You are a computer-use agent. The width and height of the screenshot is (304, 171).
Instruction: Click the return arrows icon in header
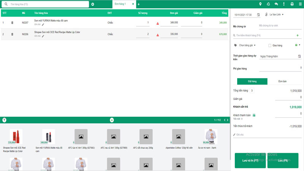(276, 4)
